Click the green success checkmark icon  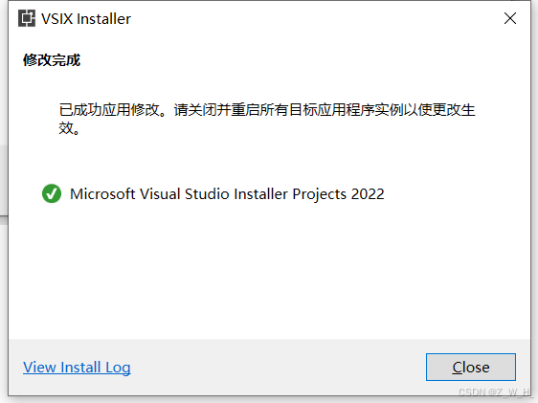[x=52, y=193]
